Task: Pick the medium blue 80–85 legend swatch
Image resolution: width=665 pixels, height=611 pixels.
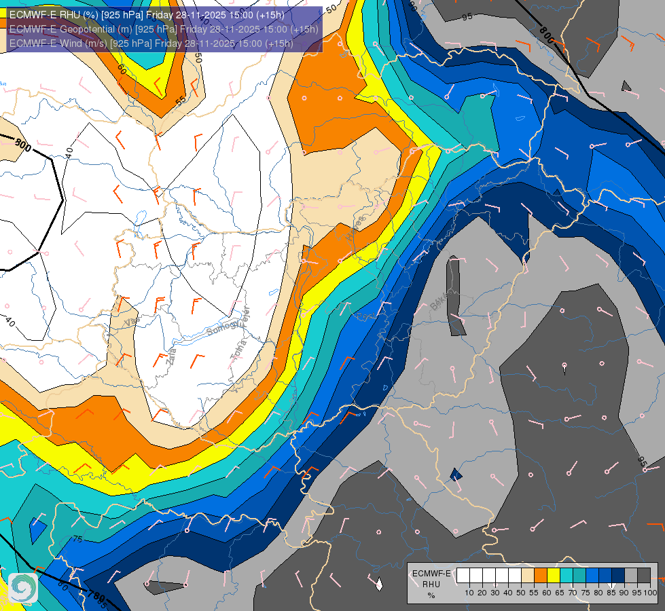Action: (x=605, y=575)
